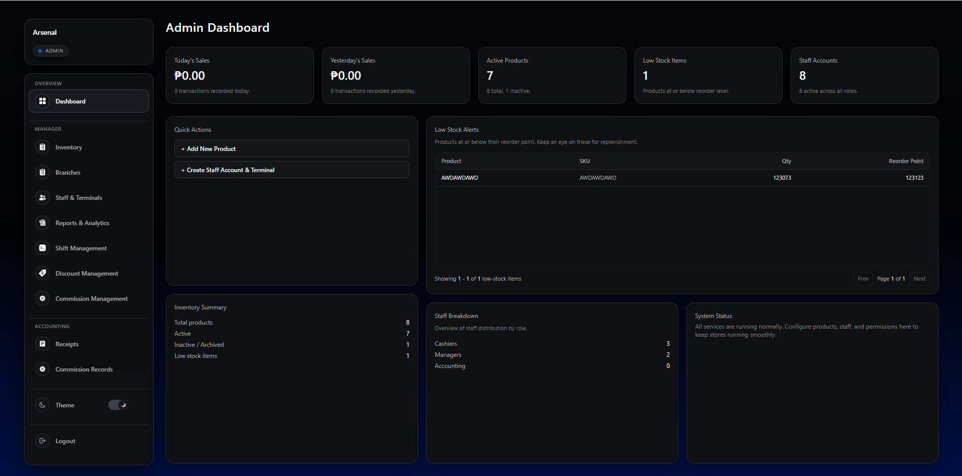Click the Discount Management tag icon
Viewport: 962px width, 476px height.
[42, 273]
